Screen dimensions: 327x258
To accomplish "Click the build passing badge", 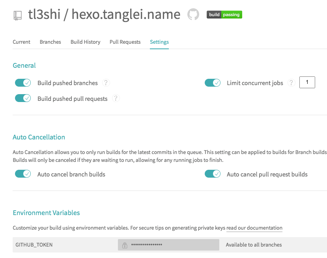I will 224,15.
